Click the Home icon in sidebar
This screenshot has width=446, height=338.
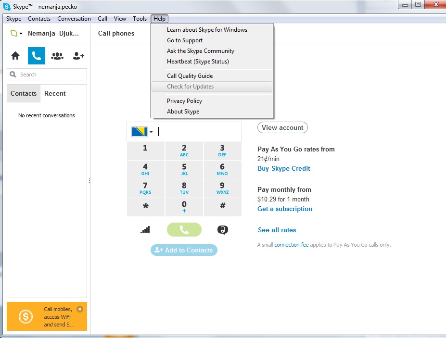pos(15,56)
